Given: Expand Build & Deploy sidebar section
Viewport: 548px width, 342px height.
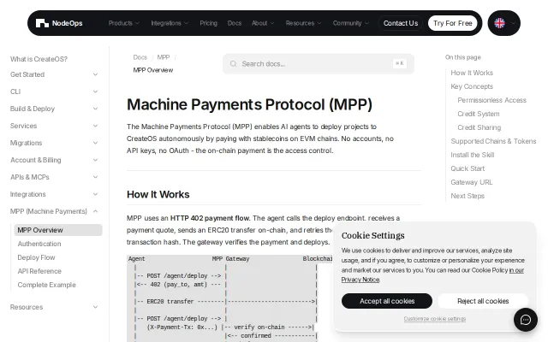Looking at the screenshot, I should pyautogui.click(x=54, y=109).
